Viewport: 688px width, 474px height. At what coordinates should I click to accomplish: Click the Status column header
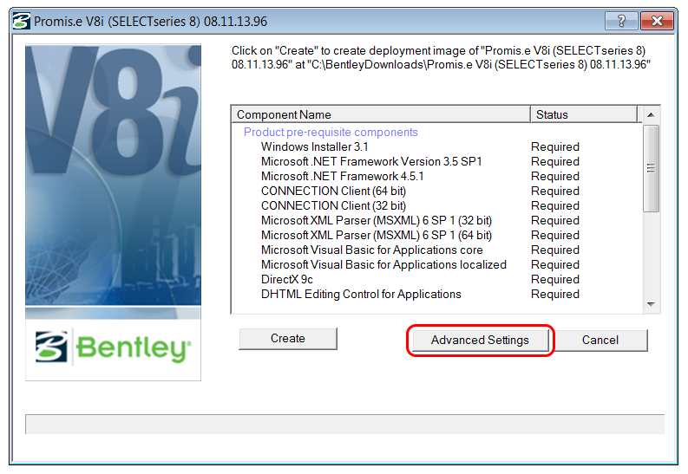click(x=583, y=114)
